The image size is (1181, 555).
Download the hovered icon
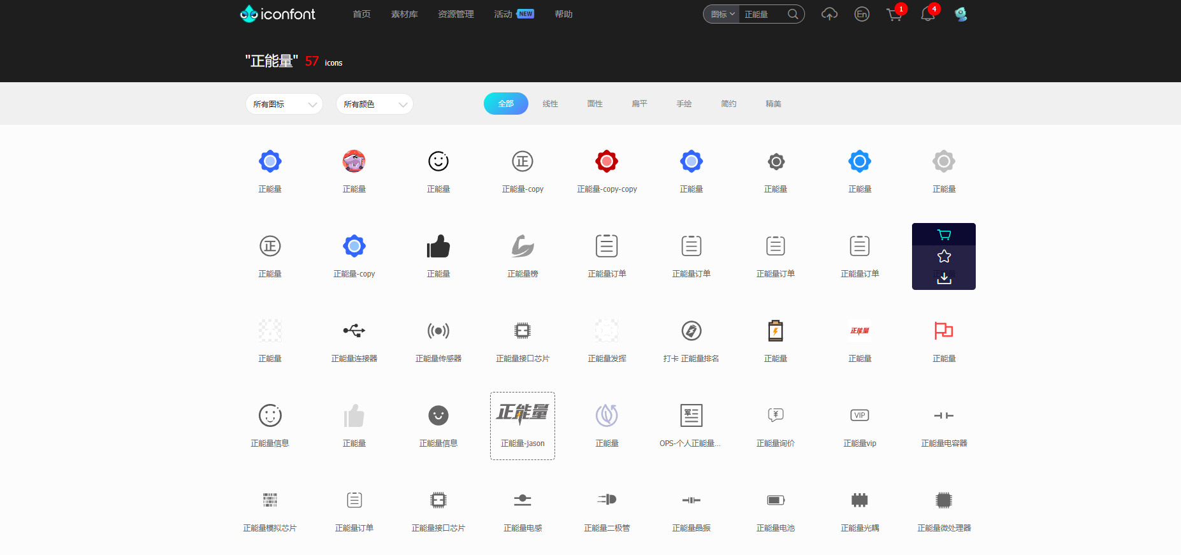(x=944, y=278)
